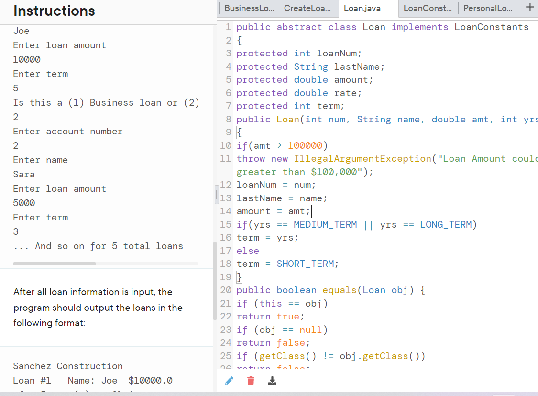The height and width of the screenshot is (396, 538).
Task: Click '... And so on for 5 total loans'
Action: pos(98,246)
